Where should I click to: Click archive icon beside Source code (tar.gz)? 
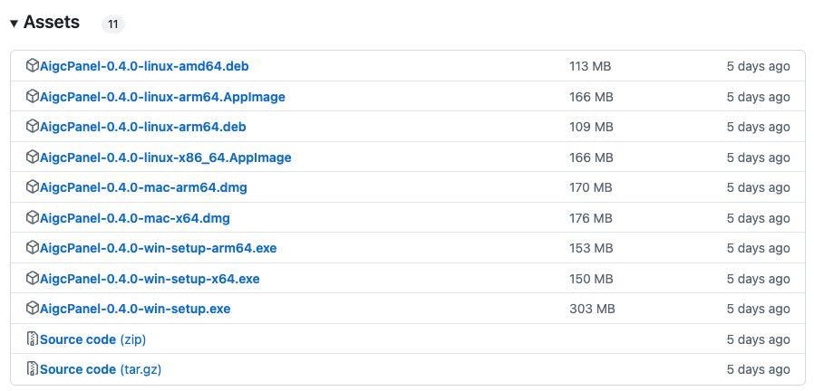click(33, 369)
